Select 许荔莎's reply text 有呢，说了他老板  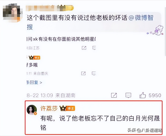pos(100,123)
